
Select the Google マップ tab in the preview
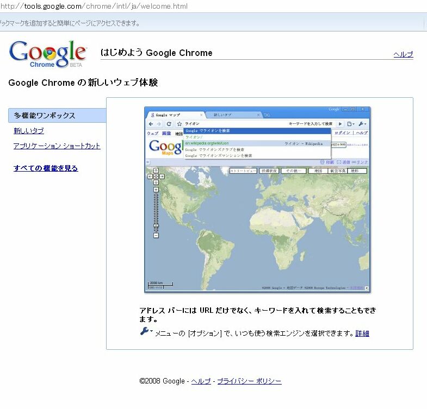(x=176, y=115)
